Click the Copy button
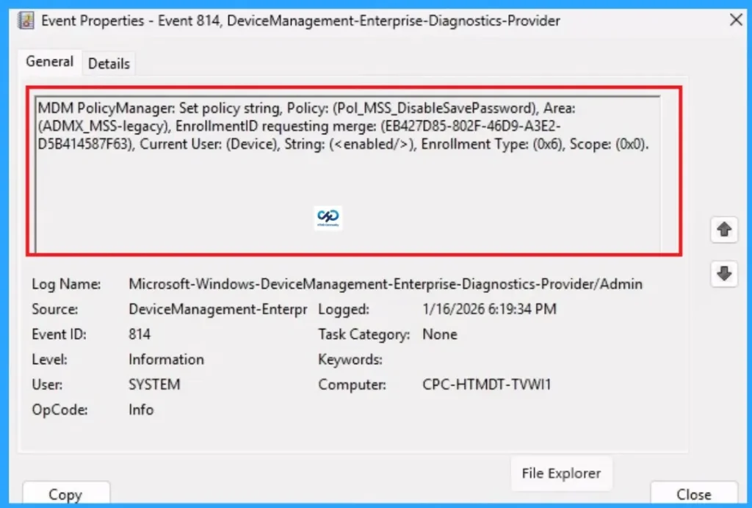This screenshot has height=508, width=752. 66,494
